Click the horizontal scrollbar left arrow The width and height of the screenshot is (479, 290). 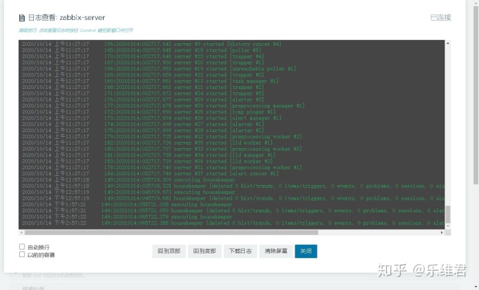tap(21, 232)
